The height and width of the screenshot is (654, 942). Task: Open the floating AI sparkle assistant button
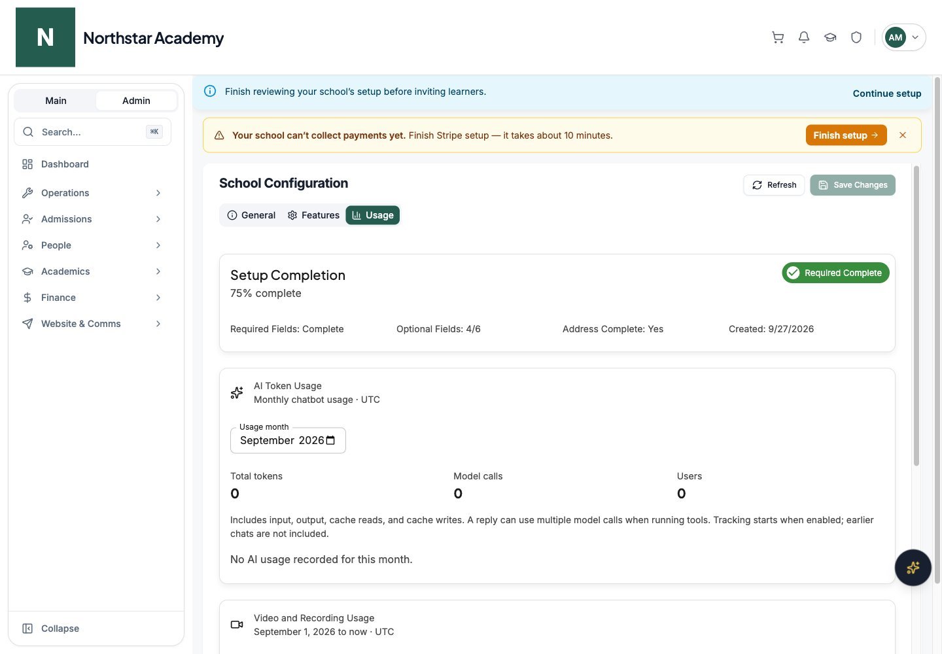pos(913,567)
